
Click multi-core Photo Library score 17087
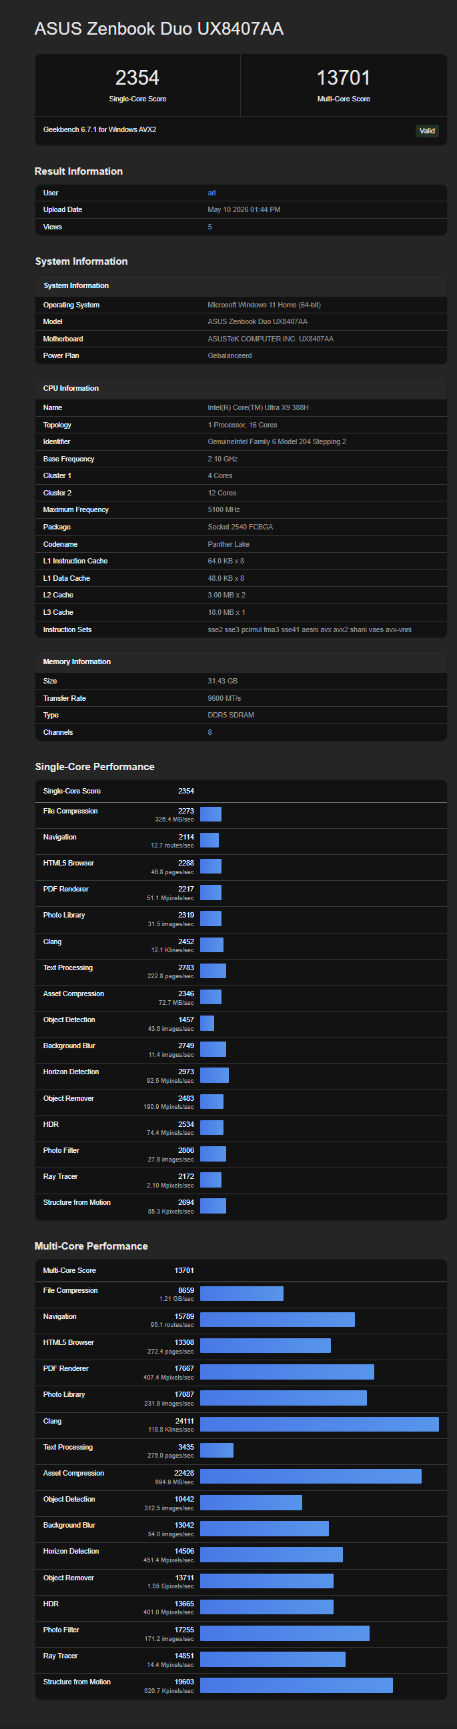[185, 1395]
